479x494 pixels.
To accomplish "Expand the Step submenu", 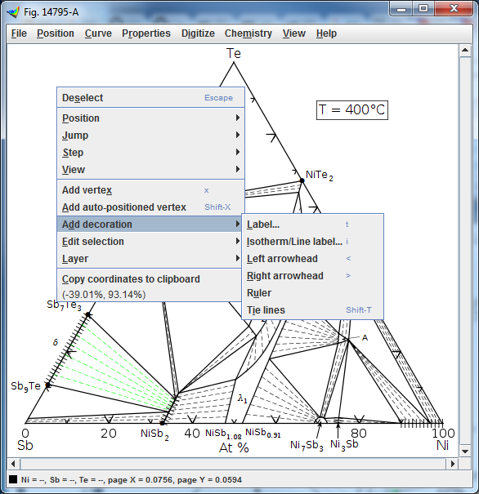I will point(150,153).
